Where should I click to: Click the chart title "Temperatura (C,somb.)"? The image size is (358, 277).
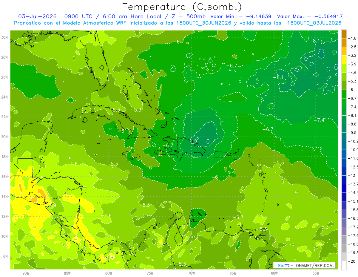click(x=182, y=7)
